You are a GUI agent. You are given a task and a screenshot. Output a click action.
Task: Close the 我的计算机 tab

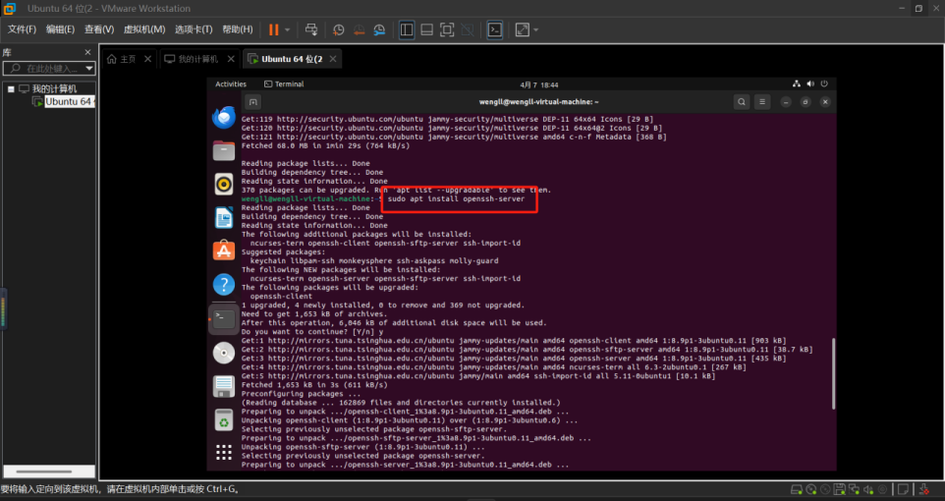click(231, 59)
